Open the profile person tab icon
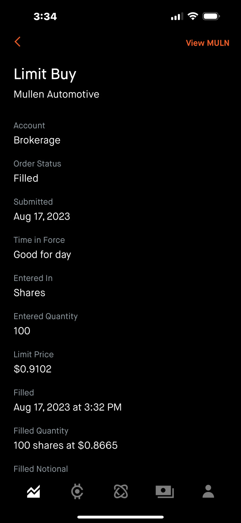The height and width of the screenshot is (523, 241). tap(208, 492)
